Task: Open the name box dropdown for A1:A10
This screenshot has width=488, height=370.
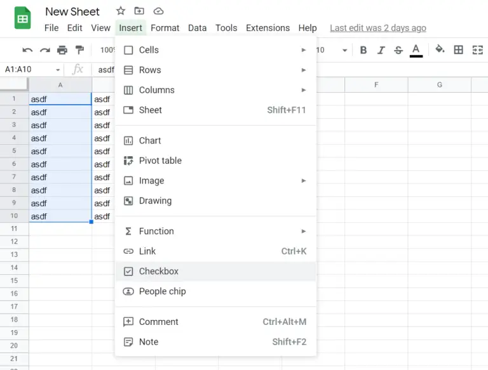Action: click(x=58, y=70)
